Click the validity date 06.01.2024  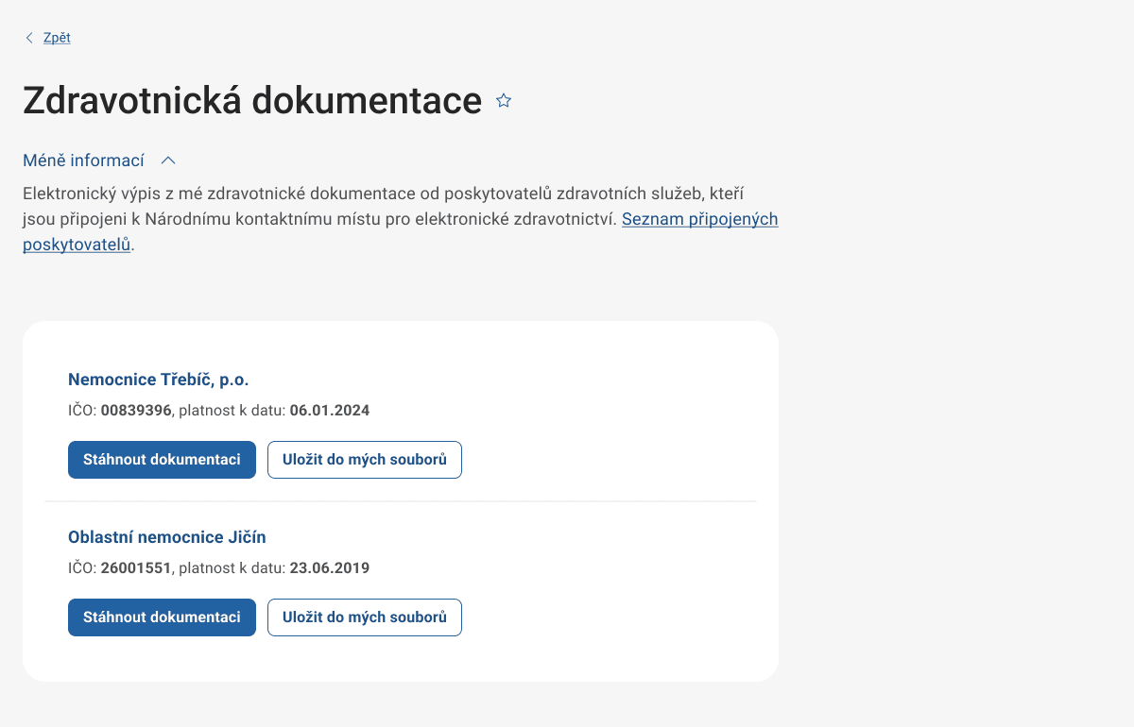point(328,410)
